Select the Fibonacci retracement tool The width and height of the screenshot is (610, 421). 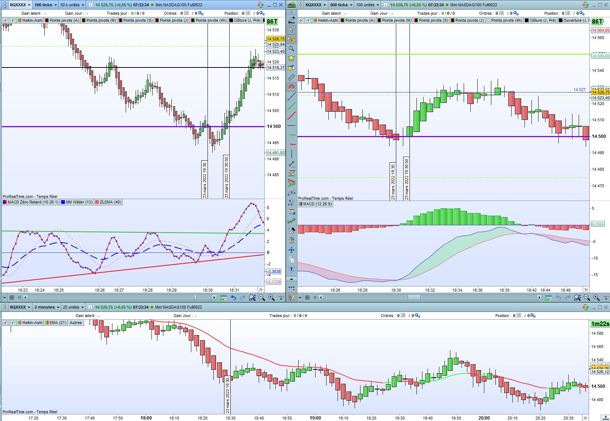pos(292,212)
